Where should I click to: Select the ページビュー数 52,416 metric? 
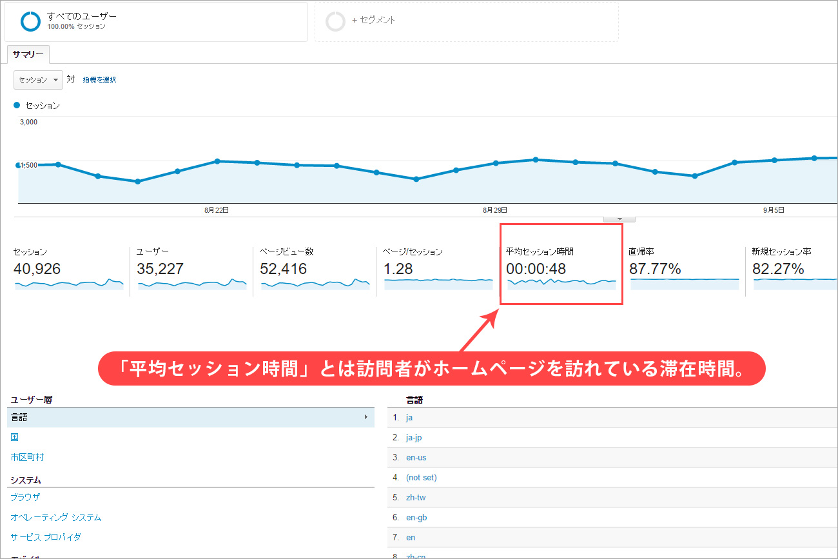(x=315, y=270)
